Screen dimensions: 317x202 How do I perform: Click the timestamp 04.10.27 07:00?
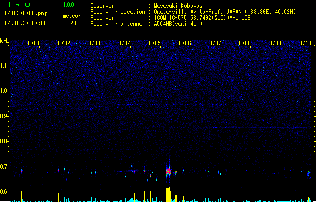(x=26, y=23)
